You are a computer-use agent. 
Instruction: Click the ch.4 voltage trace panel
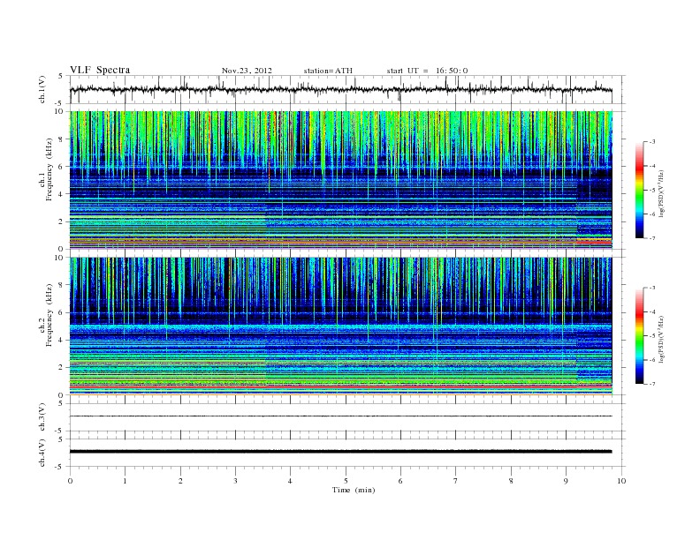347,453
